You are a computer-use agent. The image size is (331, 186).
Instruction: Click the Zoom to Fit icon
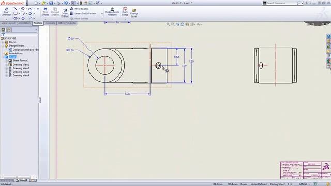coord(168,24)
